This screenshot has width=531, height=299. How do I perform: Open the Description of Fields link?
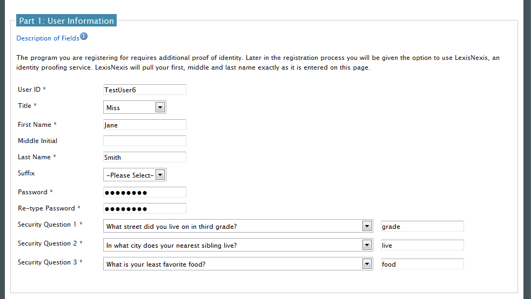pyautogui.click(x=48, y=38)
